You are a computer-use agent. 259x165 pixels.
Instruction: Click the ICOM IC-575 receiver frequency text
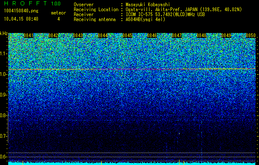coord(165,14)
